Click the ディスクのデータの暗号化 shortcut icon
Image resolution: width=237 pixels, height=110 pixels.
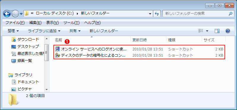pos(58,55)
